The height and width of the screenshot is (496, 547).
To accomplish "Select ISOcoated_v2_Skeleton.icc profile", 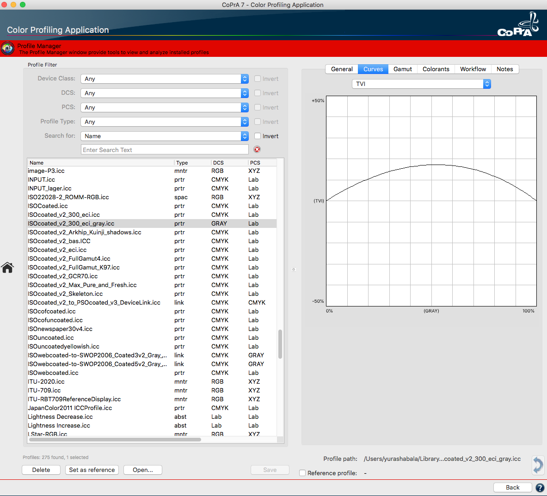I will tap(152, 294).
